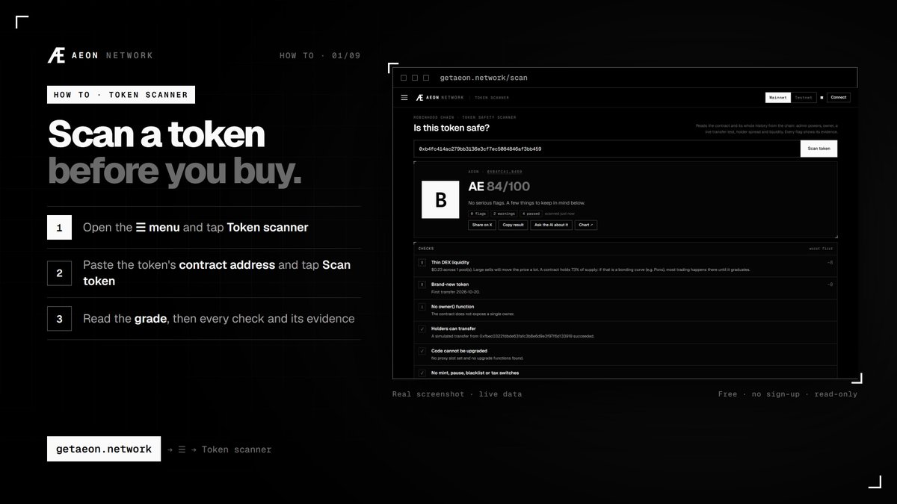Click the Real screenshot · live data caption

pos(457,394)
